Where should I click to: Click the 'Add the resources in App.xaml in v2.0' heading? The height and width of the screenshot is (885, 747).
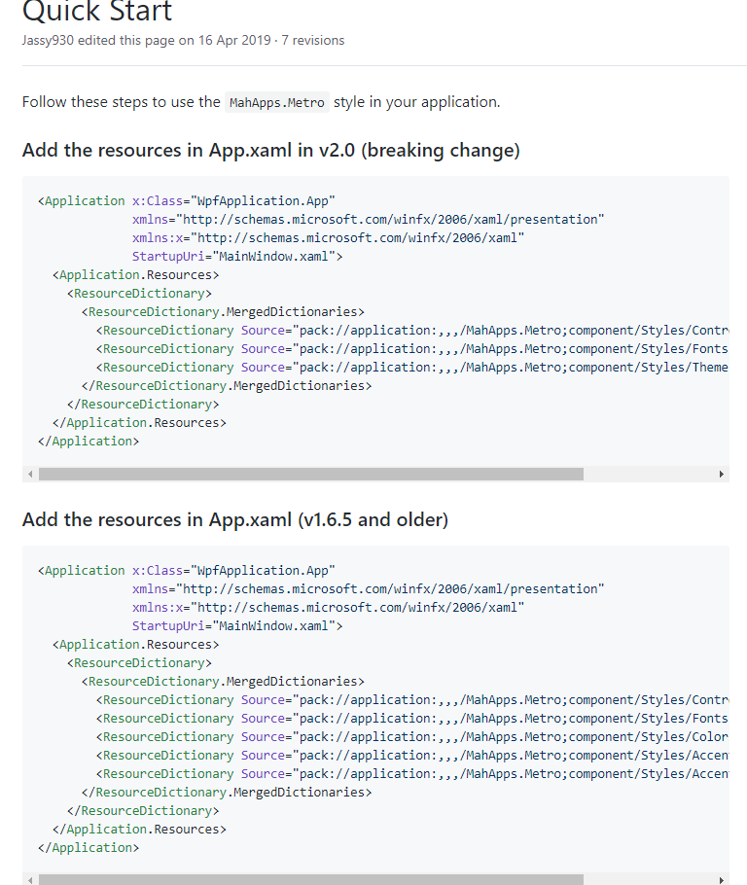270,151
